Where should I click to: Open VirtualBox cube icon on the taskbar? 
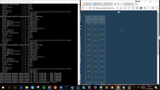point(89,87)
